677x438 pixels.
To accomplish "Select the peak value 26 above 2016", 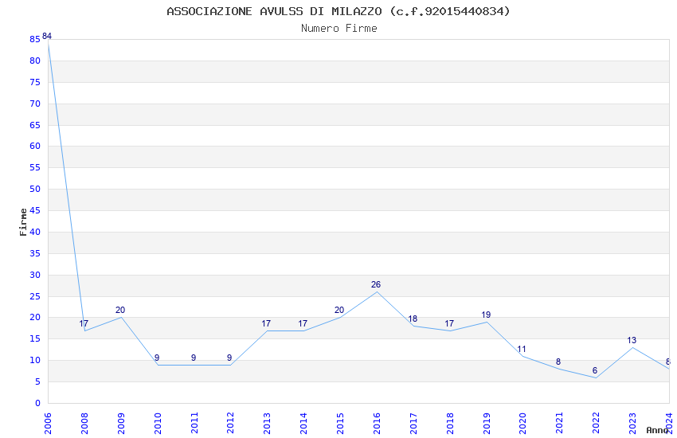I will point(376,284).
